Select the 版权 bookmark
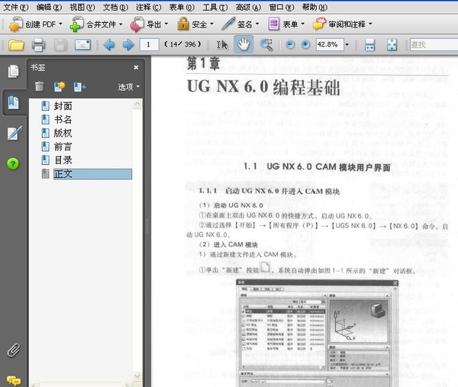 [x=63, y=133]
